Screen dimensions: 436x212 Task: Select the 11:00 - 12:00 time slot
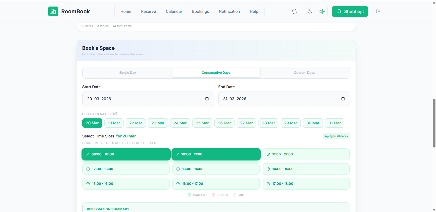coord(306,154)
